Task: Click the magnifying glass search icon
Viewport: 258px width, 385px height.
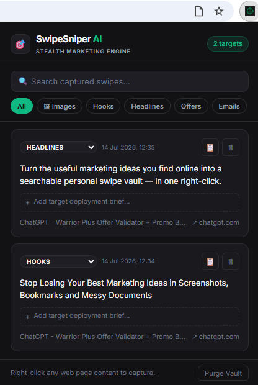Action: point(23,81)
